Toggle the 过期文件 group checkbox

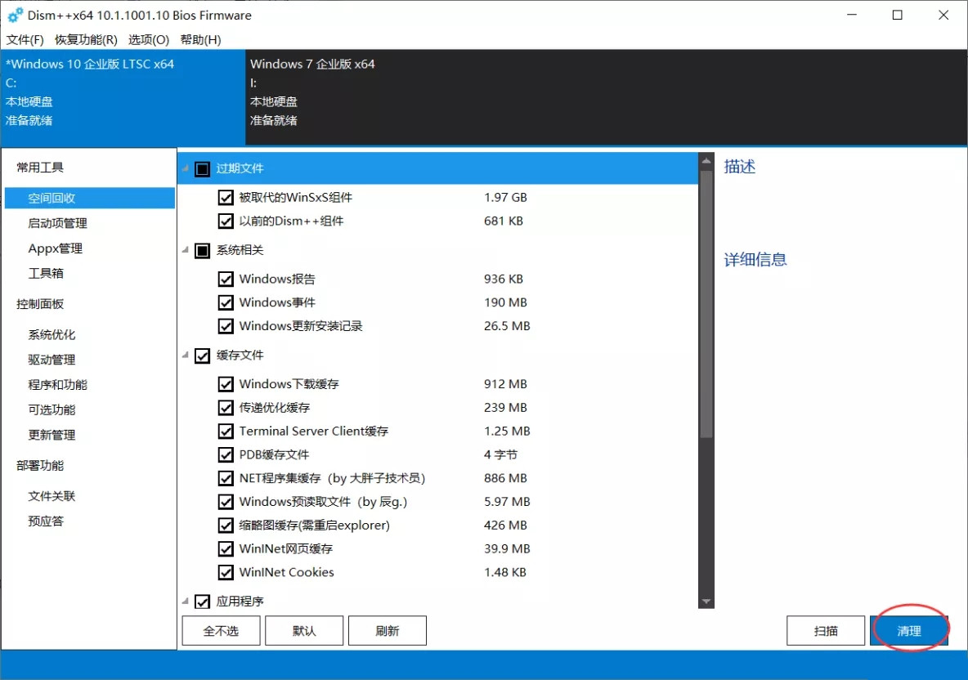pos(202,169)
